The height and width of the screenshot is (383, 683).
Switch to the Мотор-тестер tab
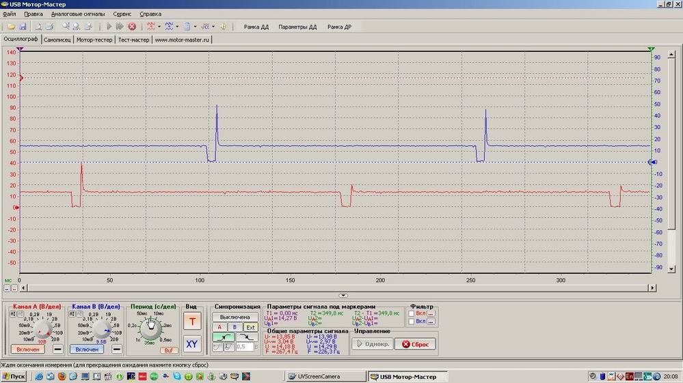[x=94, y=40]
